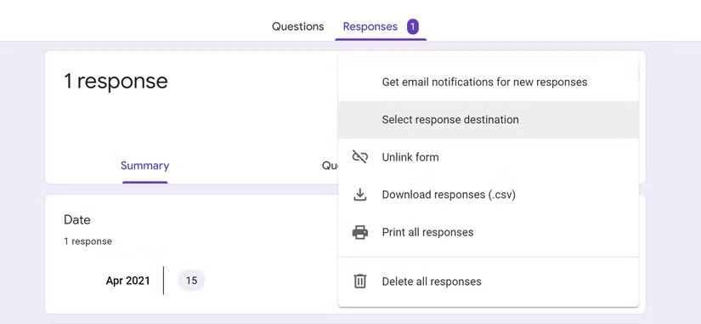Click the download arrow icon
This screenshot has height=324, width=701.
360,195
